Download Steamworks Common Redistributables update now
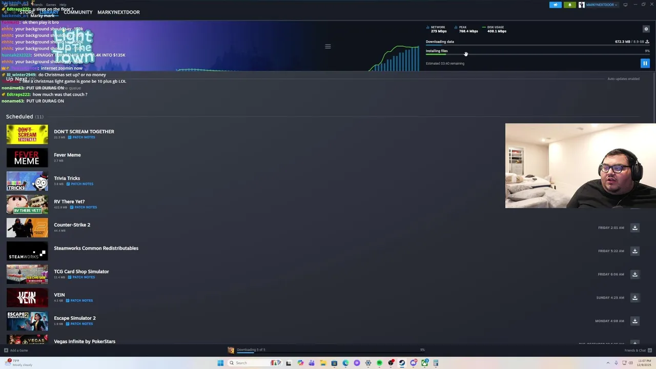The height and width of the screenshot is (369, 656). pyautogui.click(x=634, y=251)
